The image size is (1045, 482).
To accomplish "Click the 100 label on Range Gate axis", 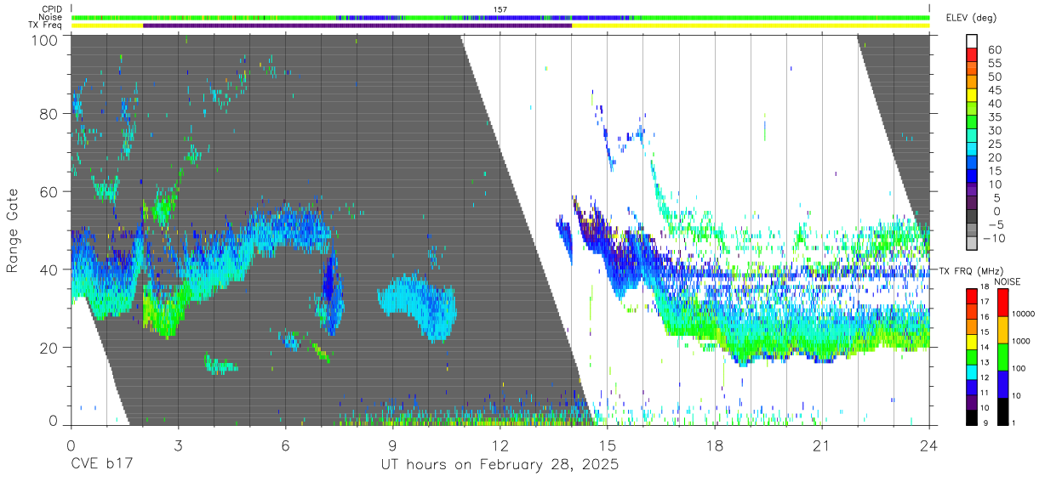I will click(45, 39).
